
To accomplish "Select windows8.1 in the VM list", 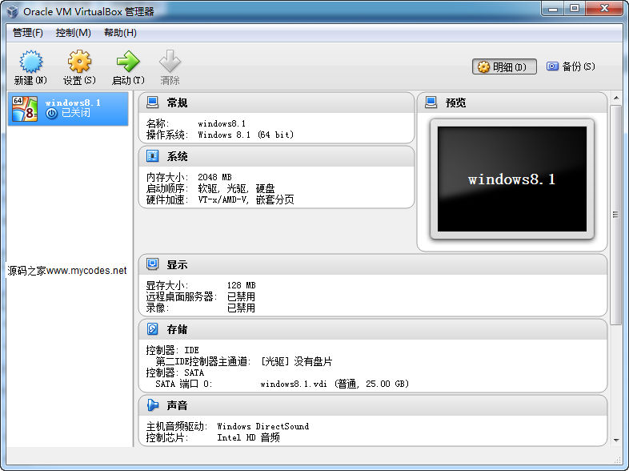I will click(x=68, y=109).
